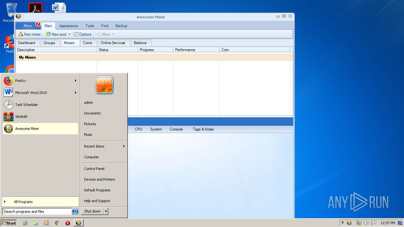
Task: Expand the More toolbar dropdown
Action: (x=113, y=34)
